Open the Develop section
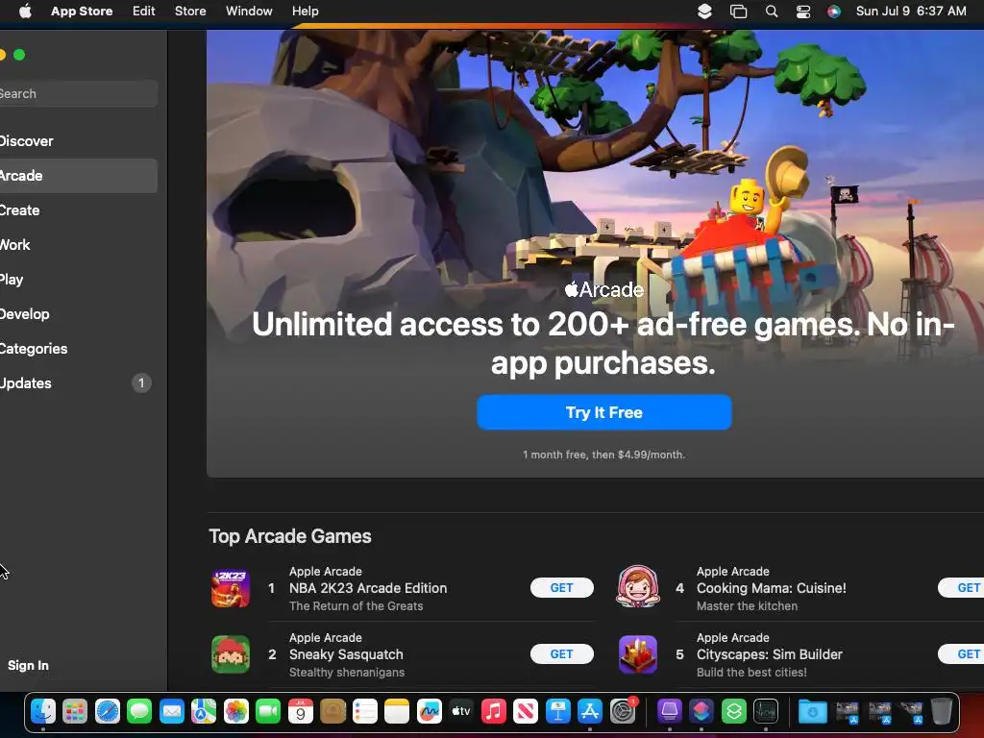This screenshot has height=738, width=984. 79,314
